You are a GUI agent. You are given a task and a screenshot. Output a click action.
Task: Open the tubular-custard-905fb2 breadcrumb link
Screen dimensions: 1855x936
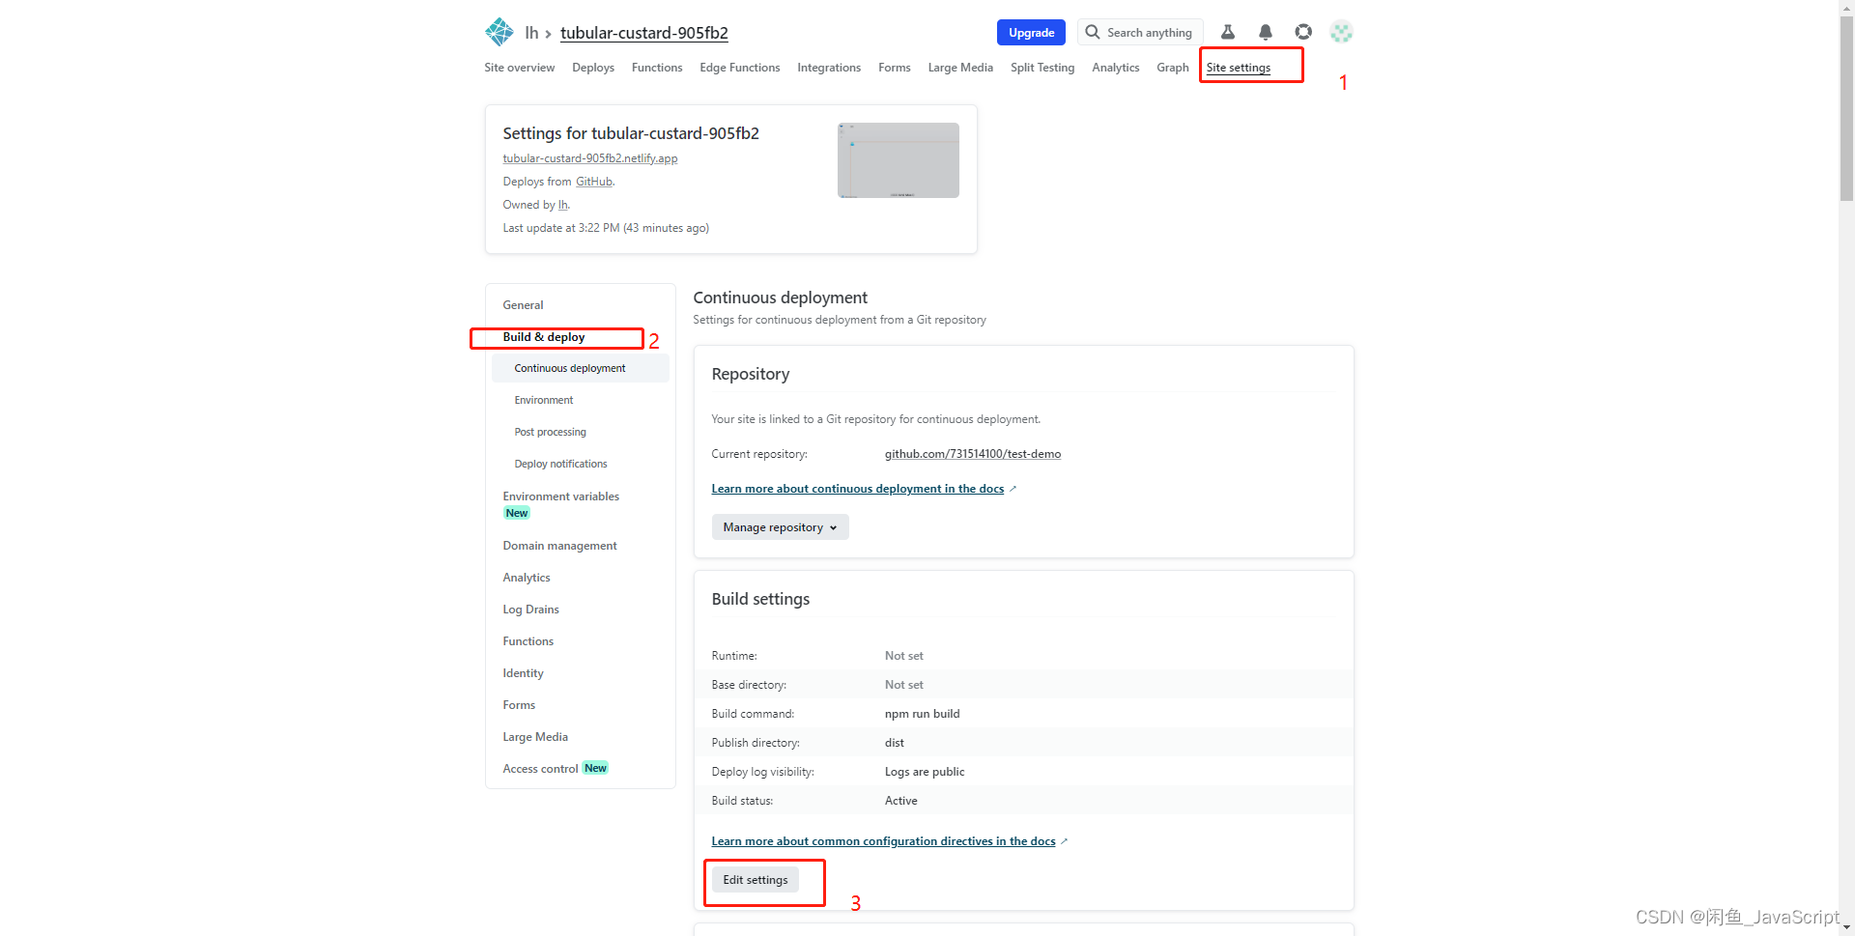click(644, 33)
